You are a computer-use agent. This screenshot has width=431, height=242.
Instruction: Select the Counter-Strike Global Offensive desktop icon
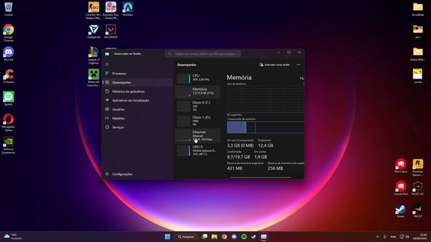(x=94, y=11)
